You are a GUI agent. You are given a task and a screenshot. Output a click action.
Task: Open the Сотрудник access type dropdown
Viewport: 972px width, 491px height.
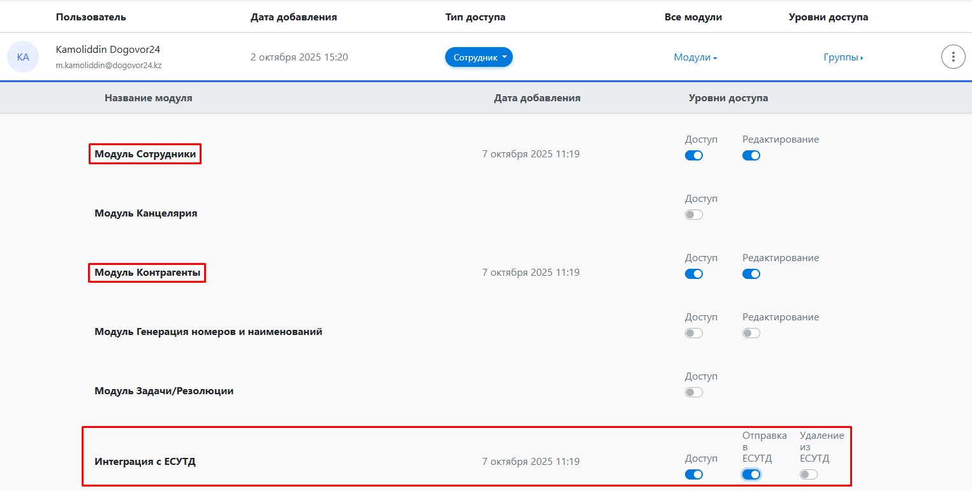click(x=478, y=57)
